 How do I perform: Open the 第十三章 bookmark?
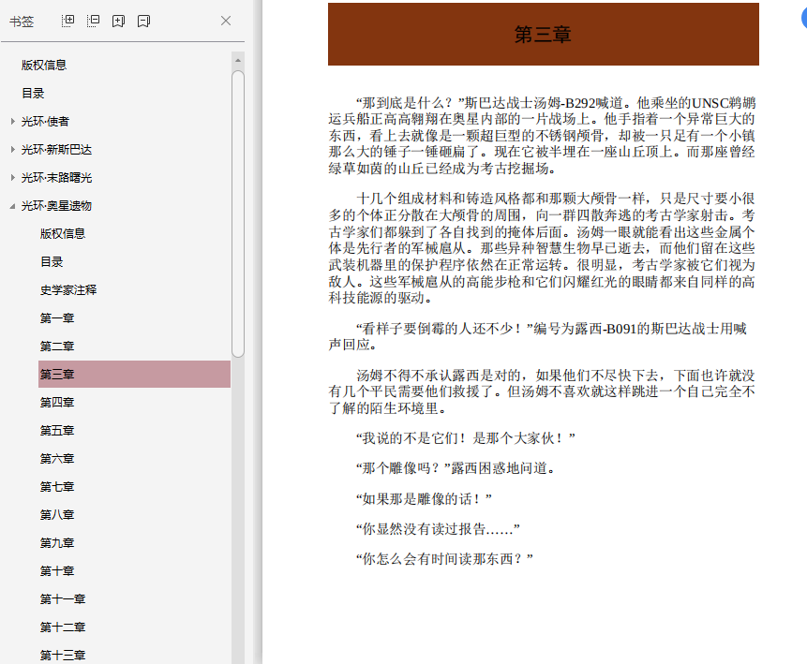coord(63,656)
